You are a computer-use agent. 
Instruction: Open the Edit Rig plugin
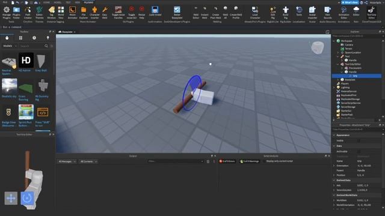tap(273, 13)
